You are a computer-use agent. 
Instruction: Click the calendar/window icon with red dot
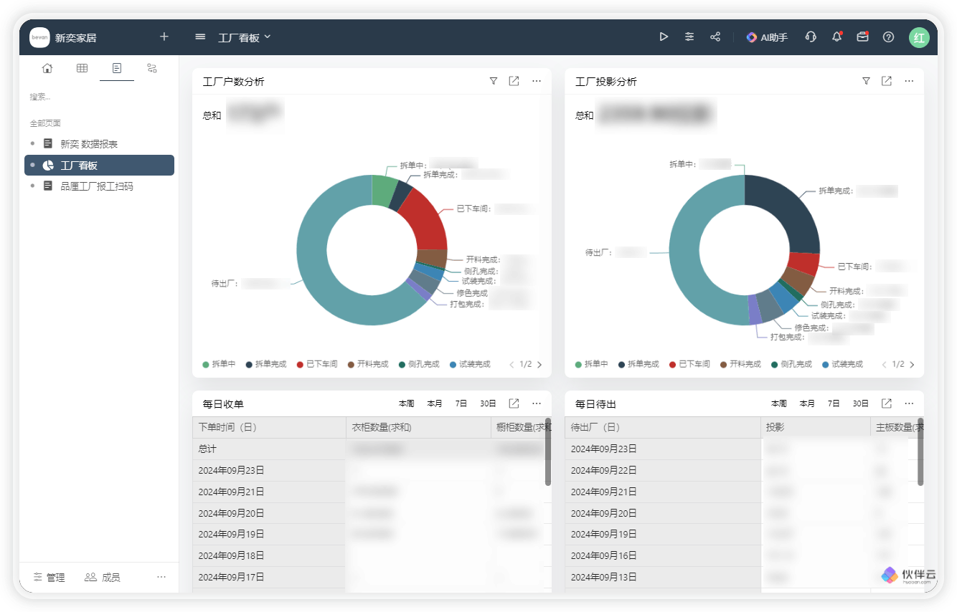[862, 37]
